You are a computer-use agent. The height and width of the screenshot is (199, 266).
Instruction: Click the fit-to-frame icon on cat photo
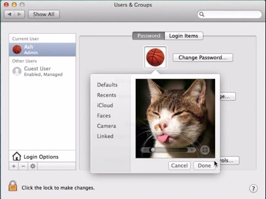(x=205, y=150)
